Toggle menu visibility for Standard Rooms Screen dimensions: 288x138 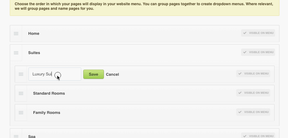[253, 93]
